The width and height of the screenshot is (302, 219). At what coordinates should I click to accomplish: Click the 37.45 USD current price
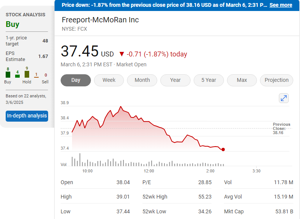click(x=87, y=52)
